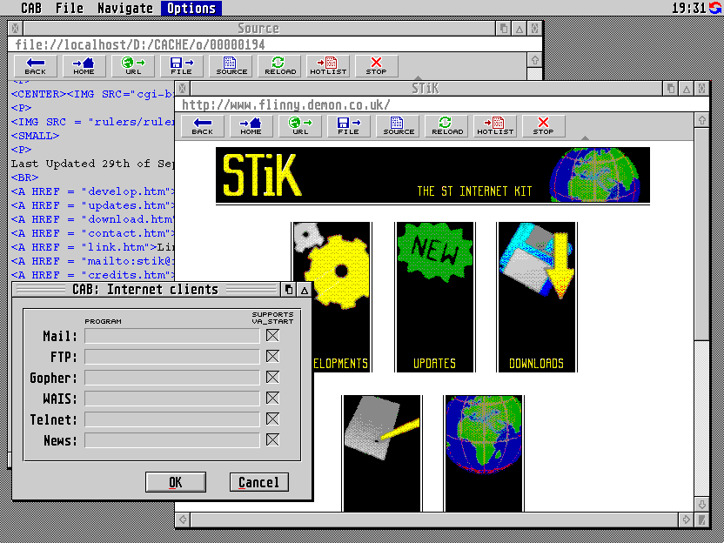Click File button in the STiK window toolbar
This screenshot has height=543, width=724.
[x=349, y=126]
